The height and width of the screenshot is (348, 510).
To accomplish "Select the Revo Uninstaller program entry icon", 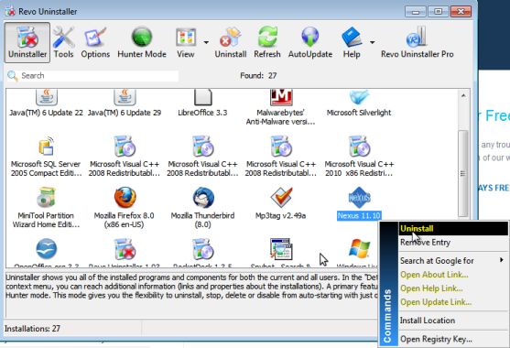I will 125,249.
